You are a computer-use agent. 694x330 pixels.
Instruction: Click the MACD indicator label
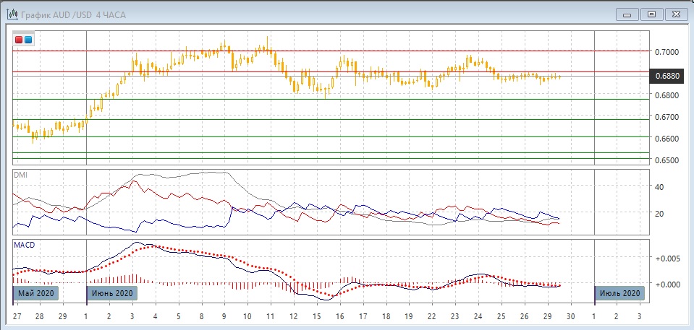(x=25, y=245)
